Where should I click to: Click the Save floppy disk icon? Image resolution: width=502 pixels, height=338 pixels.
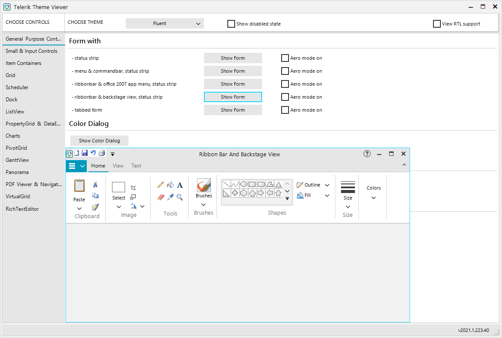click(x=85, y=153)
